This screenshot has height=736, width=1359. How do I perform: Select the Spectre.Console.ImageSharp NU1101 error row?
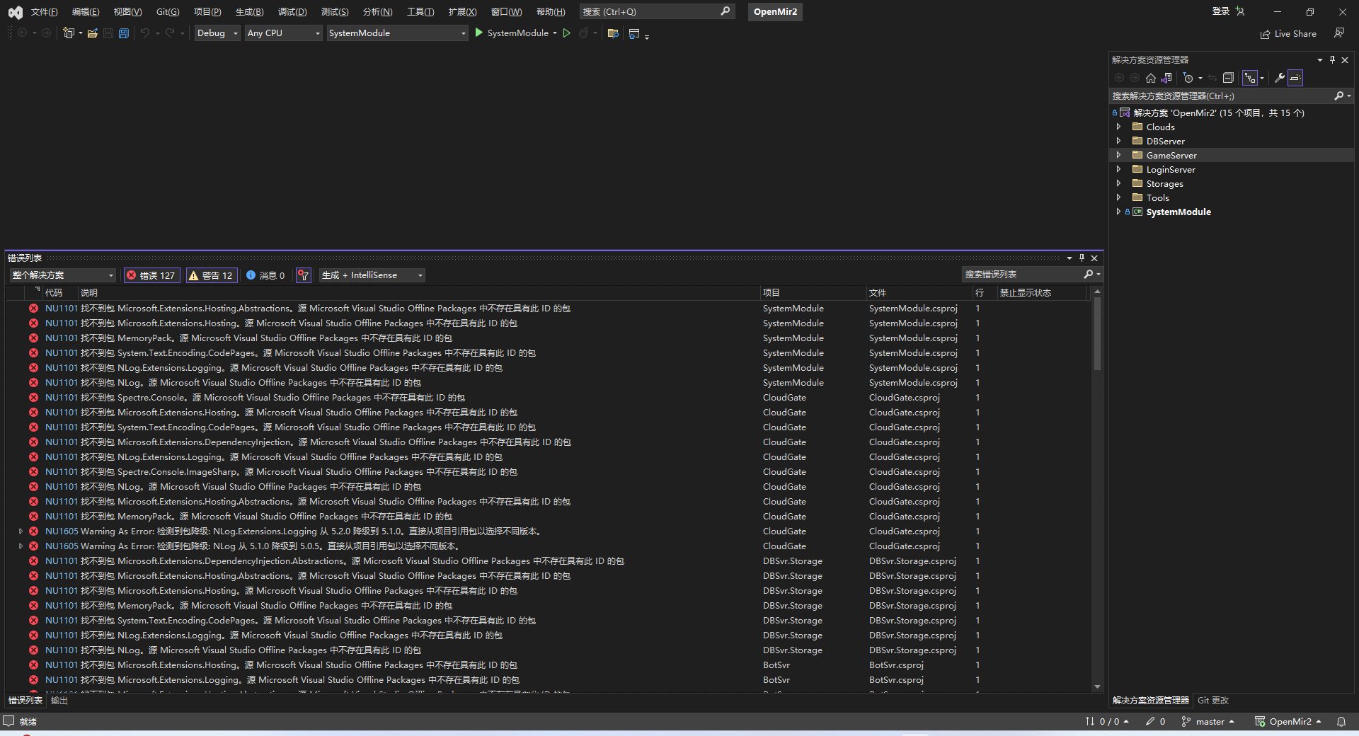[549, 472]
